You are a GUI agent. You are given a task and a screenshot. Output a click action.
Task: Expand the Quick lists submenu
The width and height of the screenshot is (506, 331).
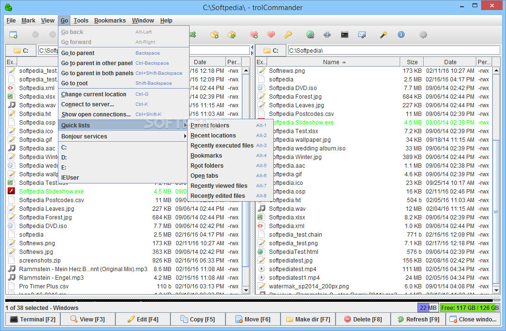coord(124,126)
